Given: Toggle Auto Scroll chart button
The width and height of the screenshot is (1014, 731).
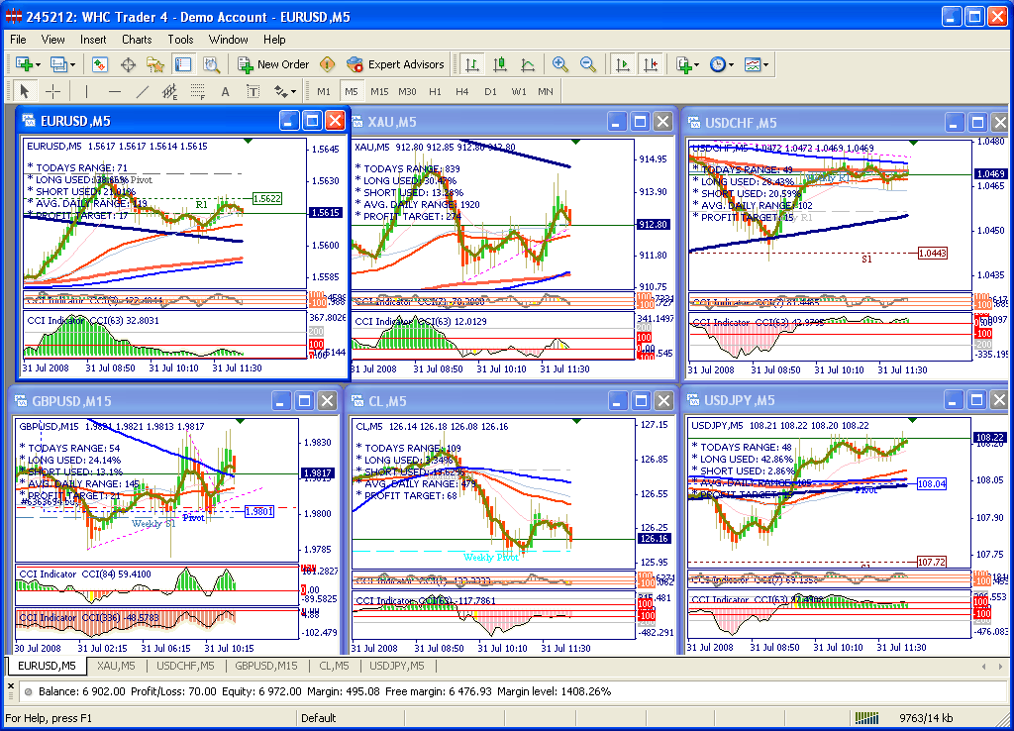Looking at the screenshot, I should click(x=622, y=64).
